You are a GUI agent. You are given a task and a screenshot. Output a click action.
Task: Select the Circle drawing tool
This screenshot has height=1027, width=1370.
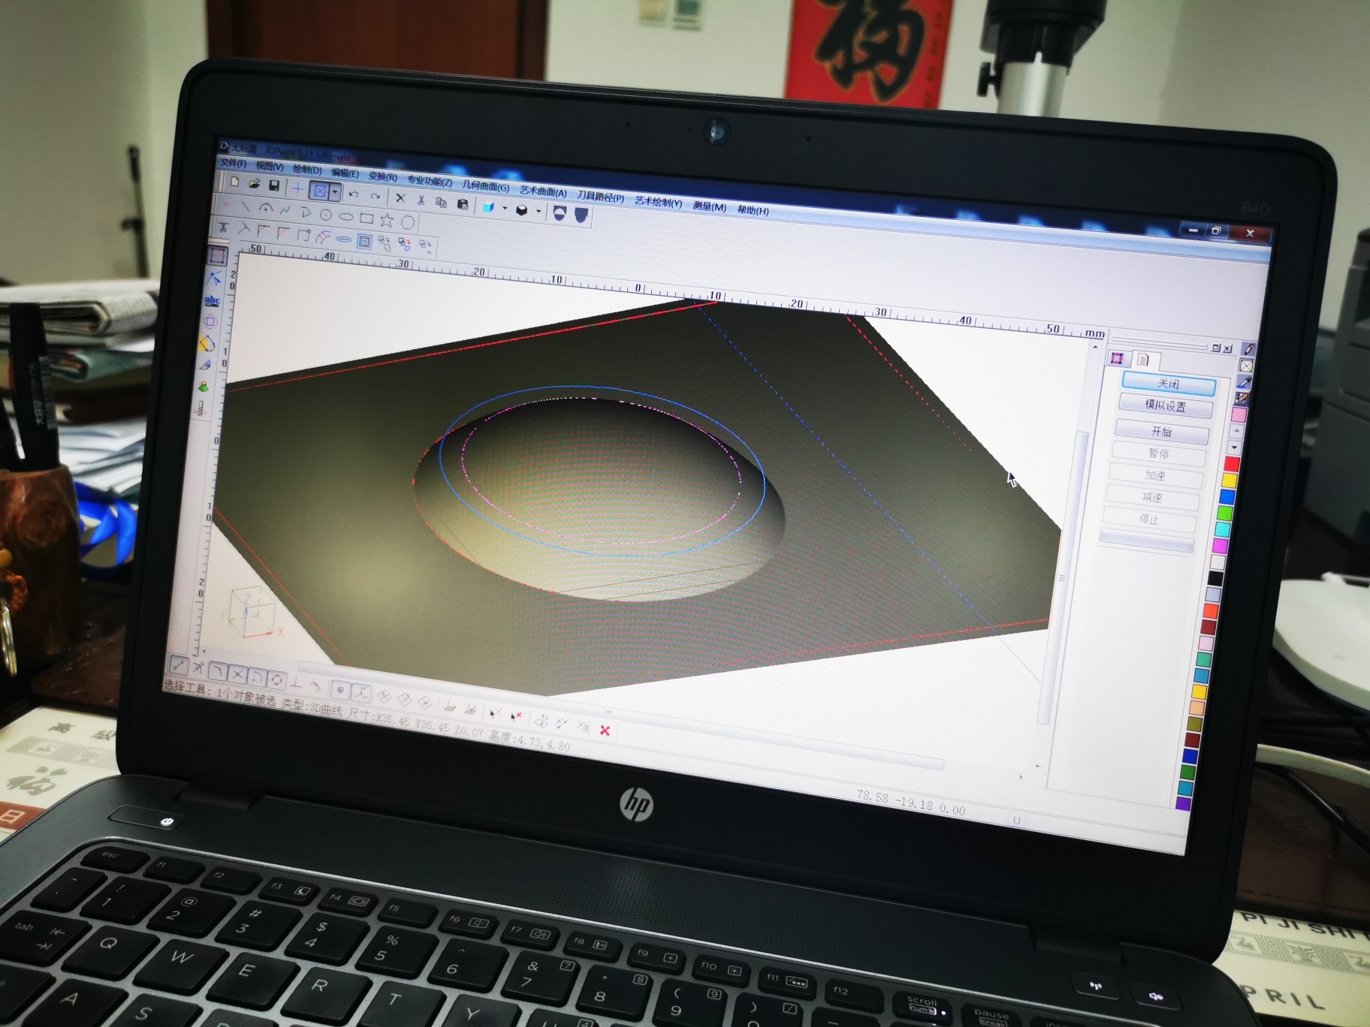click(x=326, y=215)
